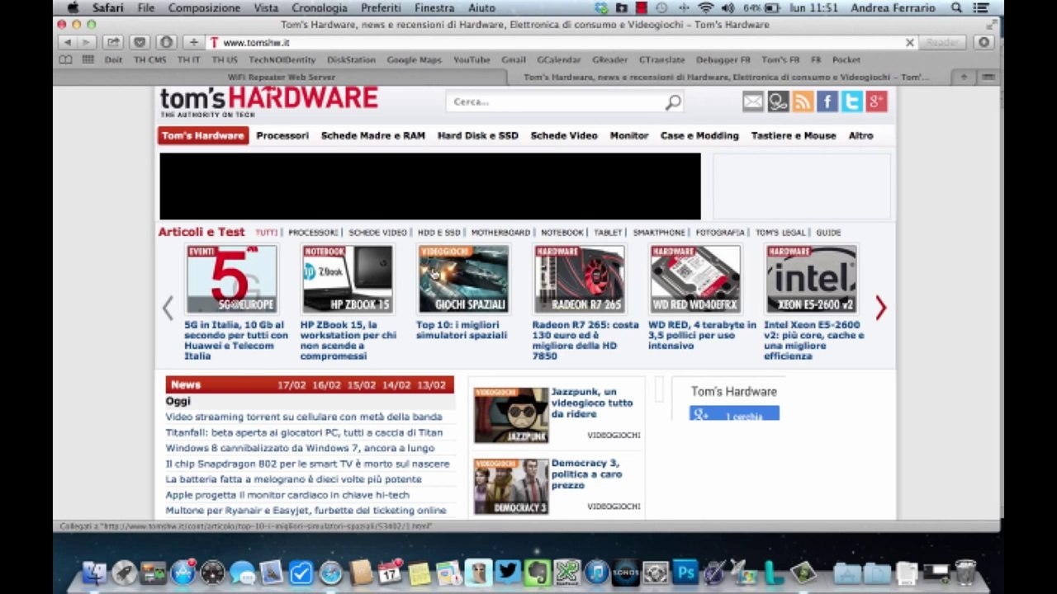The image size is (1057, 594).
Task: Click the search magnifier on Tom's Hardware
Action: pyautogui.click(x=673, y=102)
